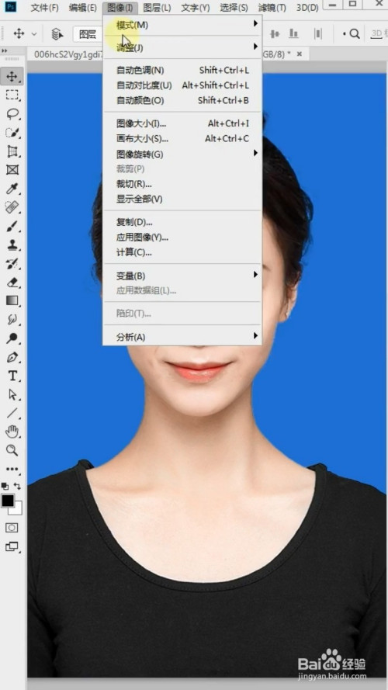Open the 图层(L) menu
The width and height of the screenshot is (388, 690).
[x=157, y=8]
